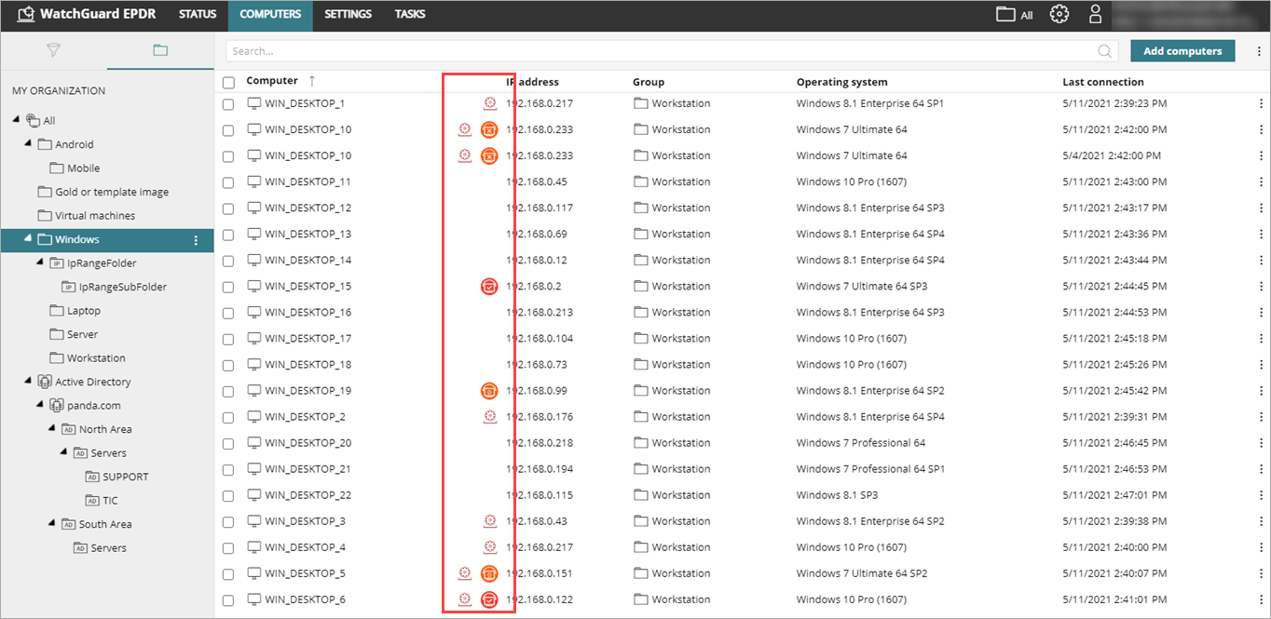This screenshot has width=1271, height=619.
Task: Check the box for WIN_DESKTOP_1
Action: 228,104
